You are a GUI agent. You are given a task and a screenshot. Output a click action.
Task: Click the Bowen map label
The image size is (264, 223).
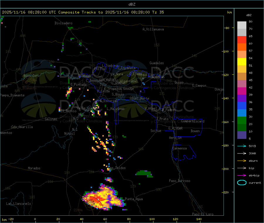pos(195,131)
